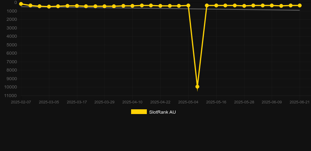Toggle the SlotRank AU yellow legend swatch
311x151 pixels.
139,112
